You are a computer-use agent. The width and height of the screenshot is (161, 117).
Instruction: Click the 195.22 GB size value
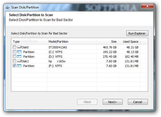click(110, 52)
